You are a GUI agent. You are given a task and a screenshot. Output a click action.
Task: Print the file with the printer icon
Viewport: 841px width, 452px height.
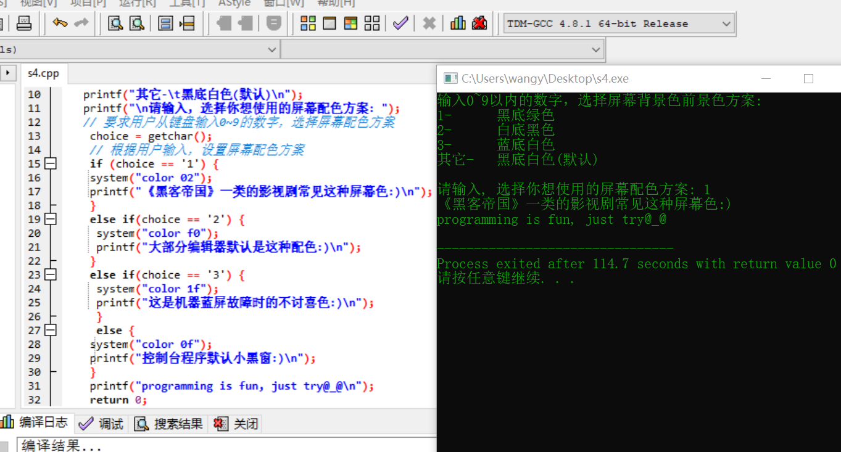point(24,23)
